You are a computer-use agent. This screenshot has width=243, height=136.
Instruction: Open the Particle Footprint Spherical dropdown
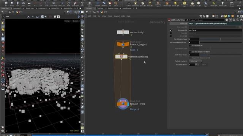coord(196,61)
